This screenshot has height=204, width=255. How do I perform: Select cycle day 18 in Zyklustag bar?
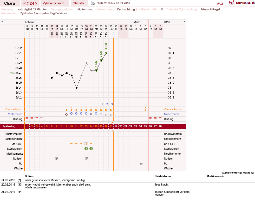[x=111, y=126]
